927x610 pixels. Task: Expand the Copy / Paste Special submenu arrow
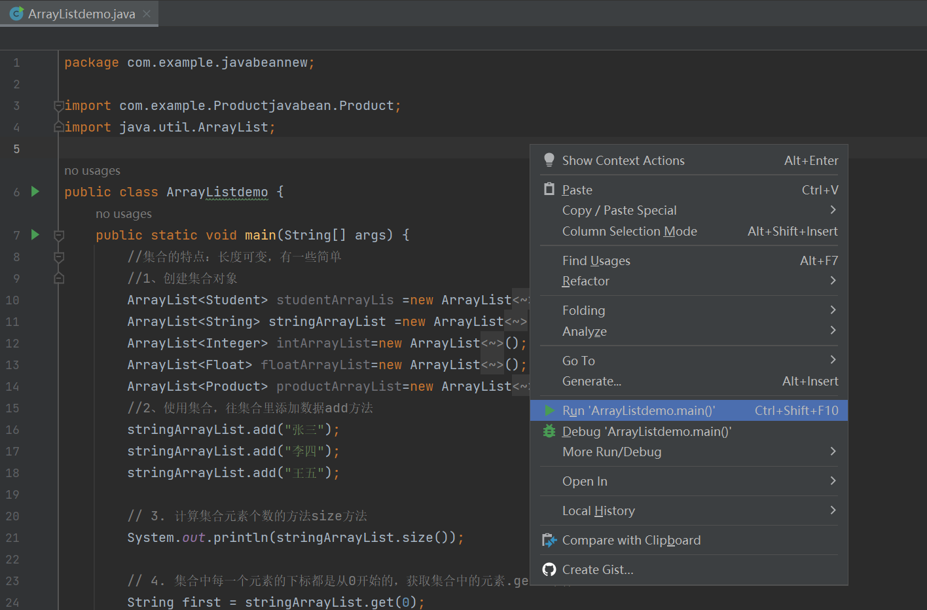point(833,209)
